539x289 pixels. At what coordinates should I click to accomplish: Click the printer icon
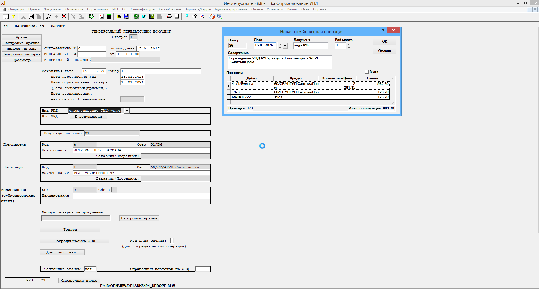(169, 16)
